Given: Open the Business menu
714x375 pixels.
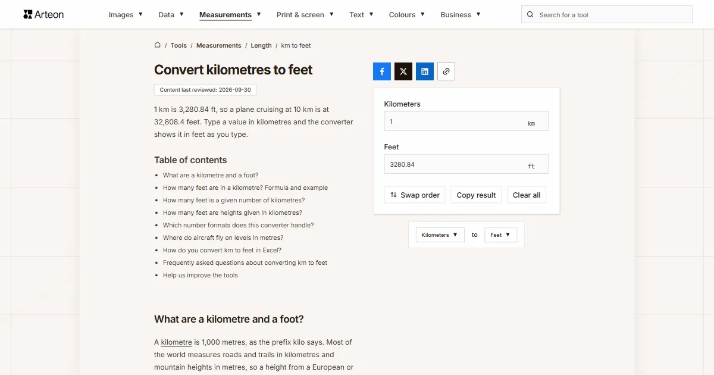Looking at the screenshot, I should [x=460, y=15].
